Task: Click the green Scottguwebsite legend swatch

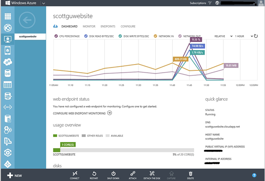Action: click(55, 135)
